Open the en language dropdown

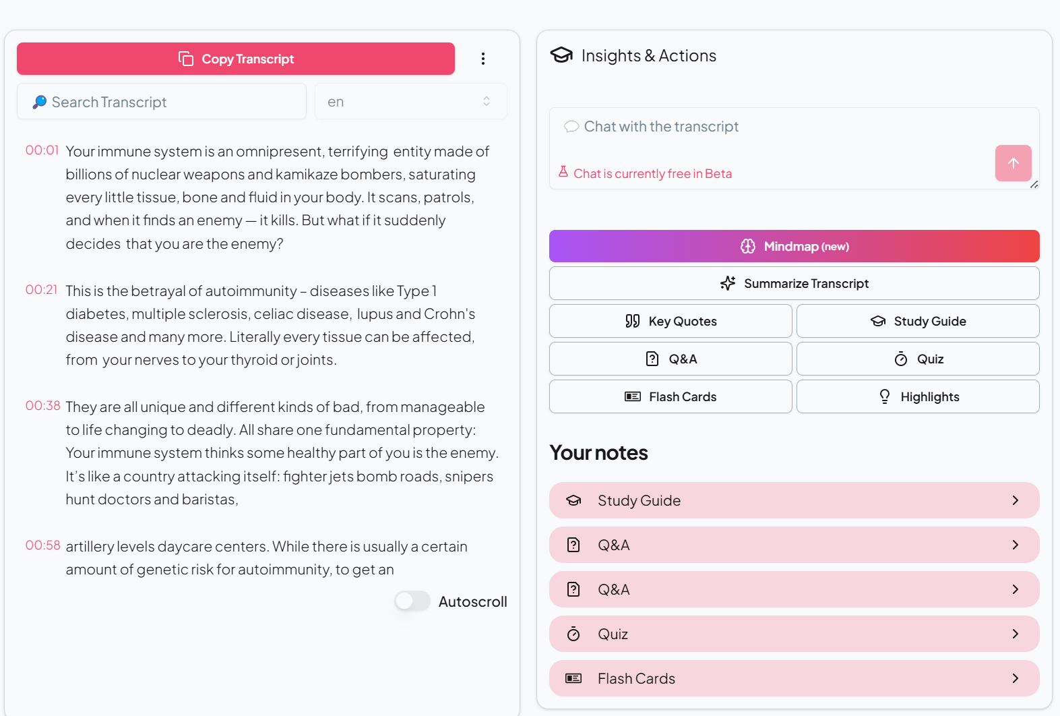410,102
